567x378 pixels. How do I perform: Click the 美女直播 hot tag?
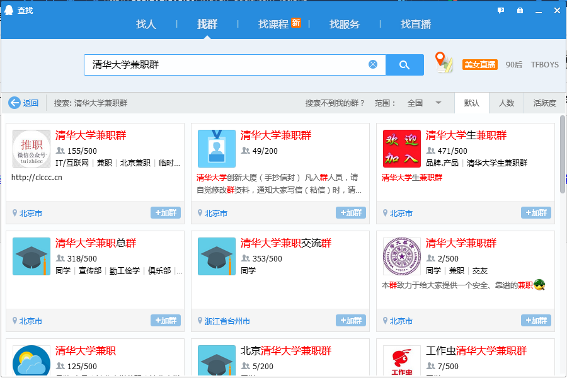click(480, 65)
